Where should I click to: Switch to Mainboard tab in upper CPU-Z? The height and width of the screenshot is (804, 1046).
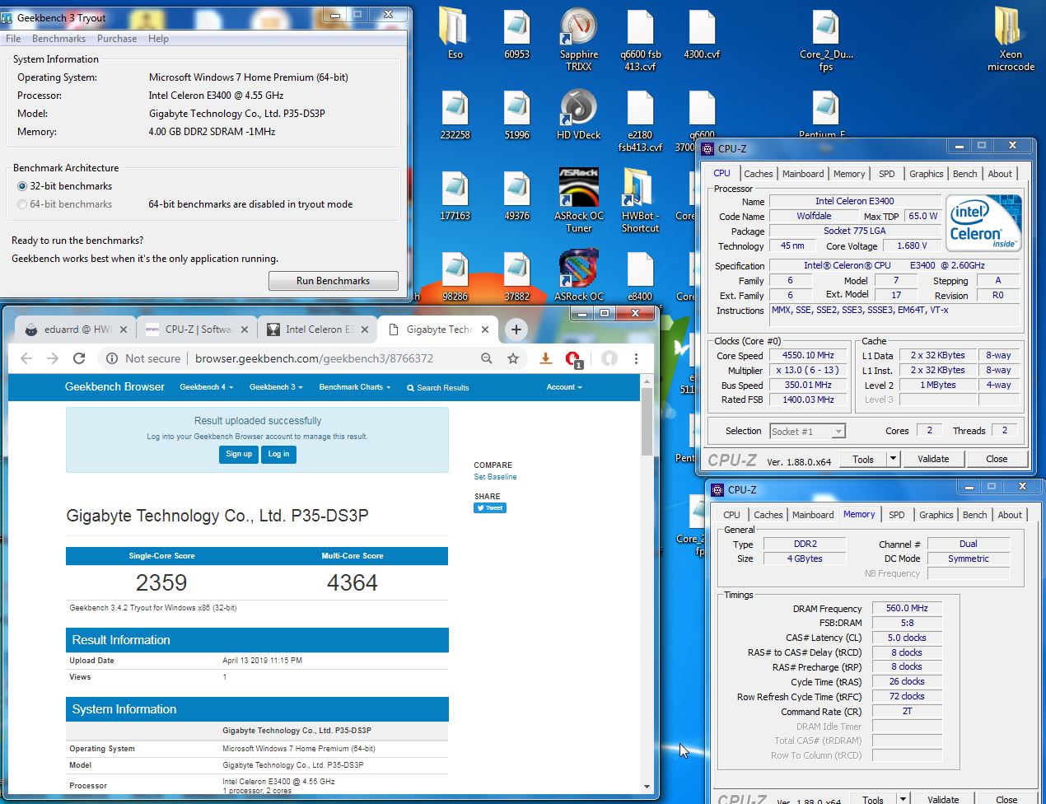803,174
